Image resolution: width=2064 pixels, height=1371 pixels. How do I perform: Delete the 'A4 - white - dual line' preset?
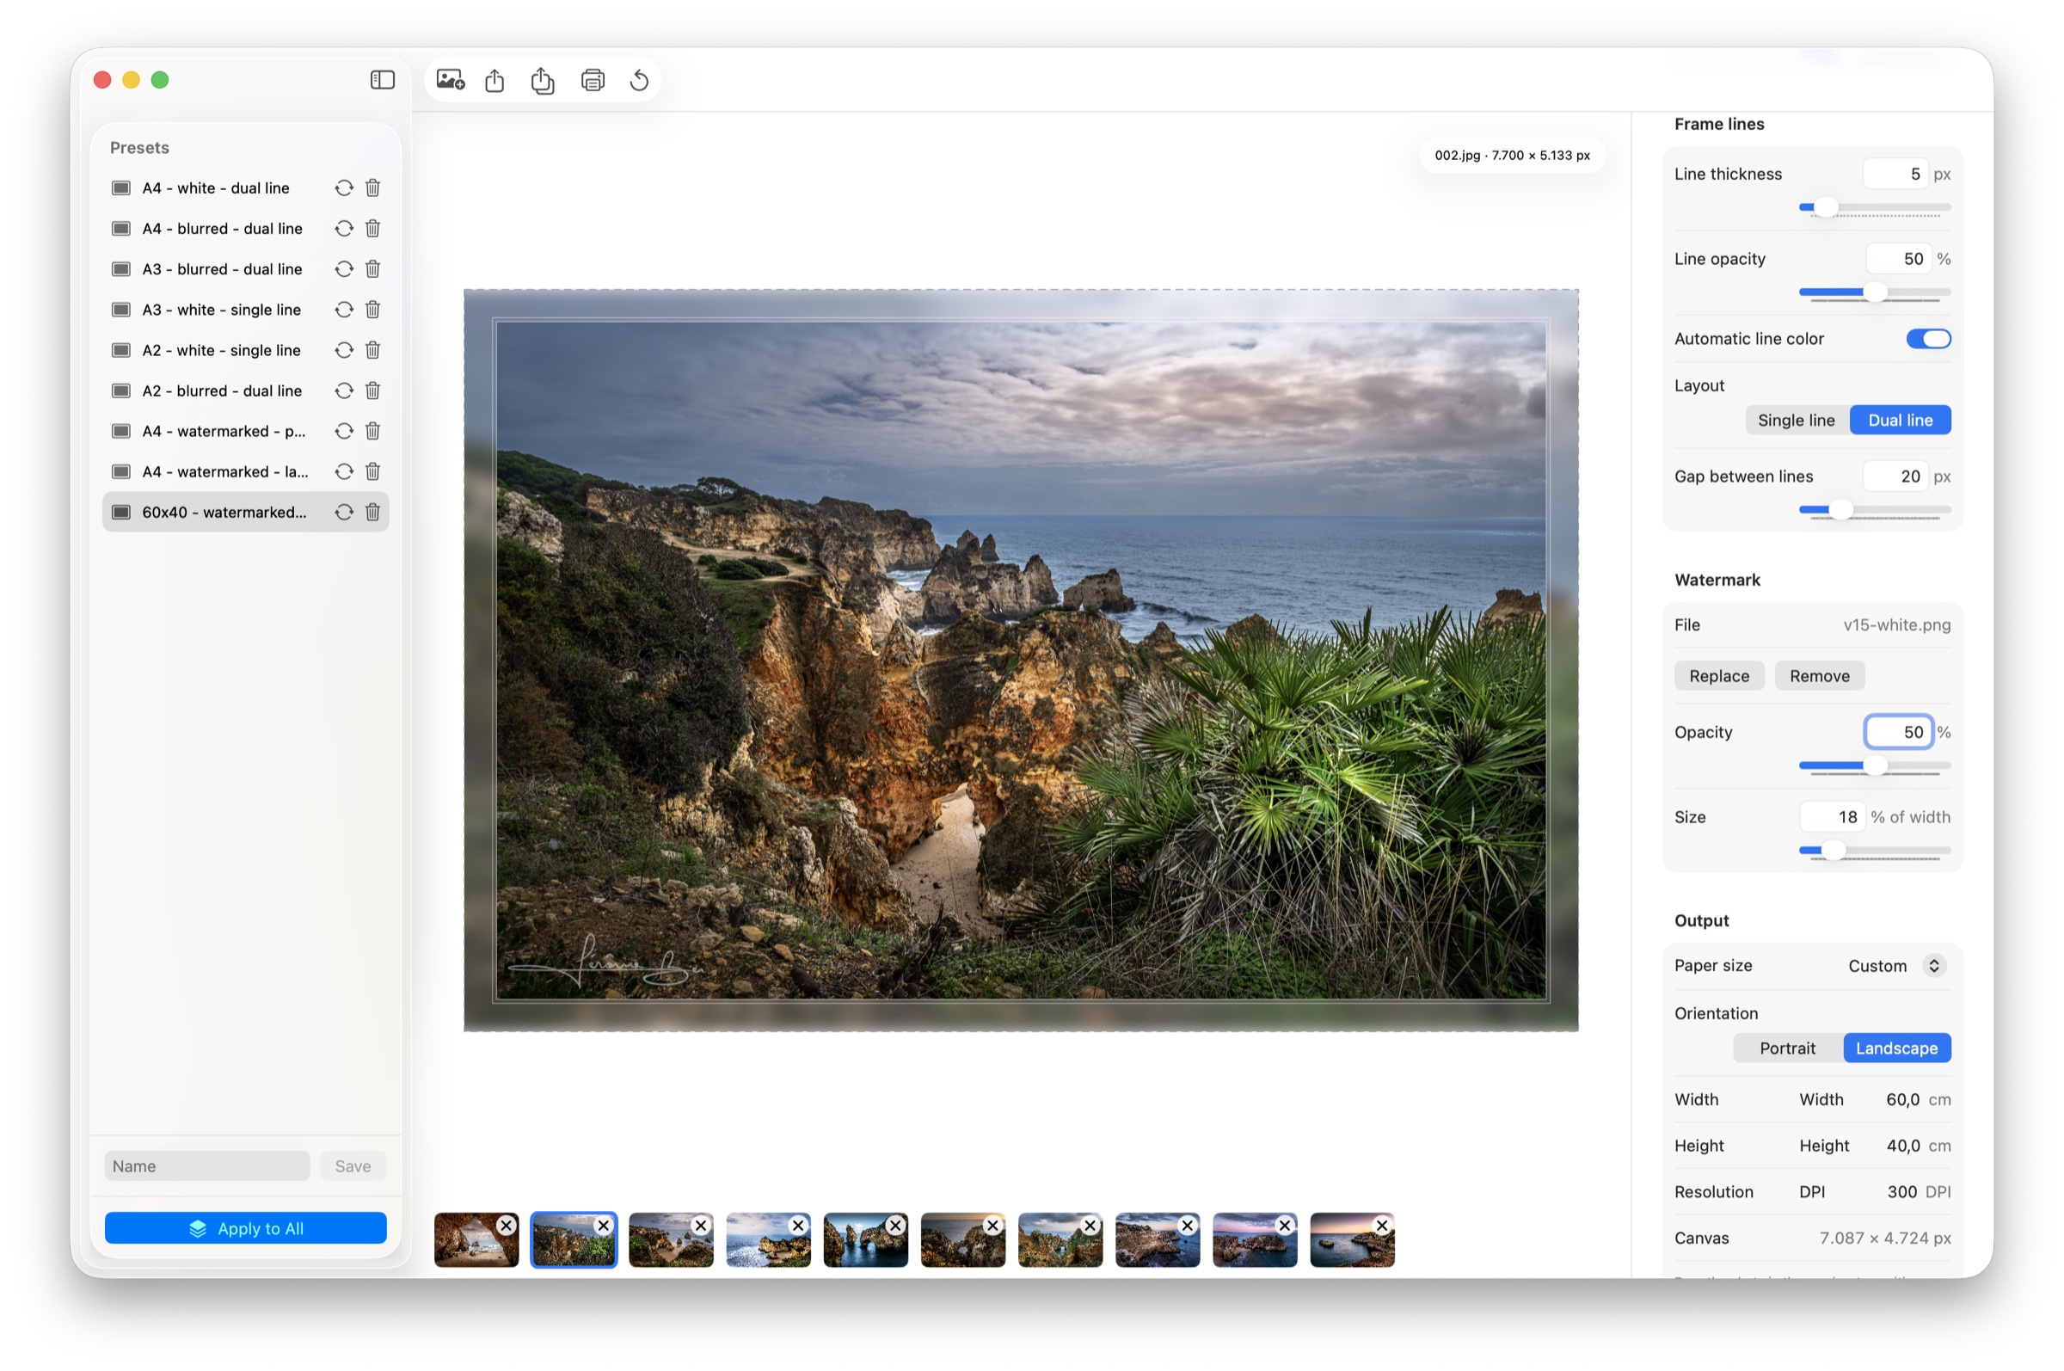pyautogui.click(x=372, y=188)
